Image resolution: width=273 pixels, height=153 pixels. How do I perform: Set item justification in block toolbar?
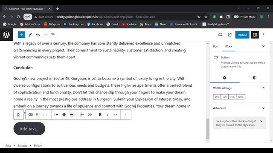pos(56,114)
